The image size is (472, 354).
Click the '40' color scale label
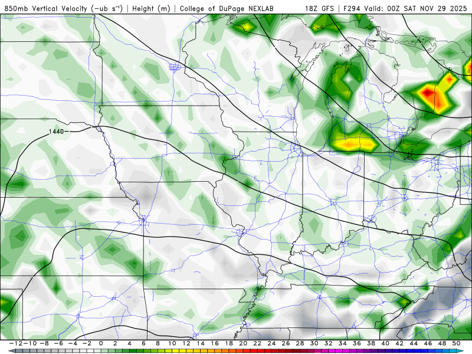click(385, 343)
